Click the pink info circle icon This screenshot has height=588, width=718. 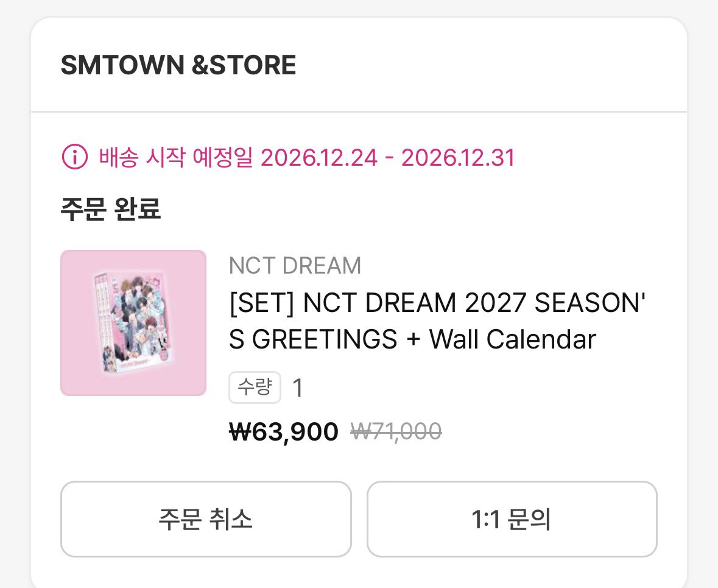click(75, 157)
